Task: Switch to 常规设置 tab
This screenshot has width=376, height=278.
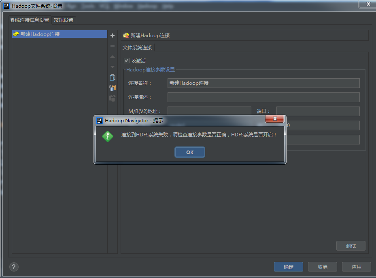Action: tap(64, 20)
